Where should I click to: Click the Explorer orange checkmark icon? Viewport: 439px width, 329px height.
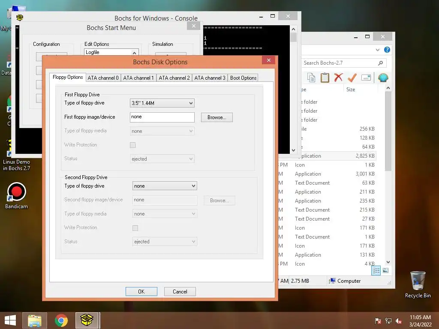pos(352,78)
